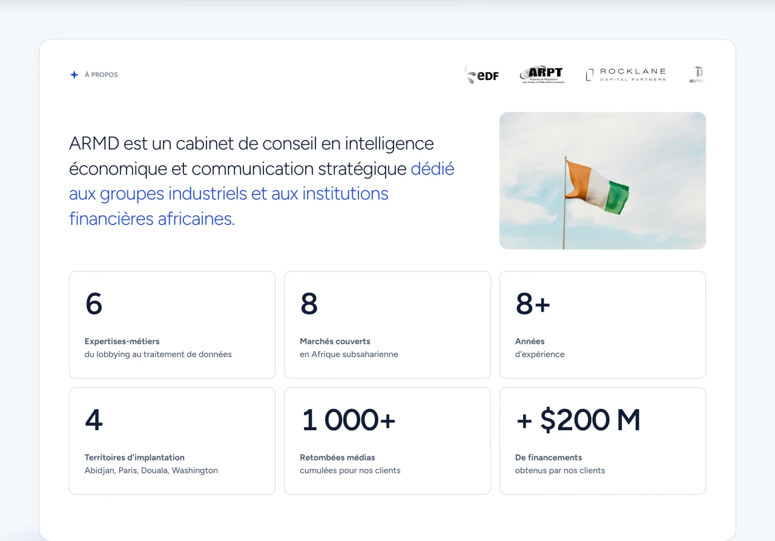Click 'obtenus par nos clients' text
775x541 pixels.
pyautogui.click(x=560, y=471)
